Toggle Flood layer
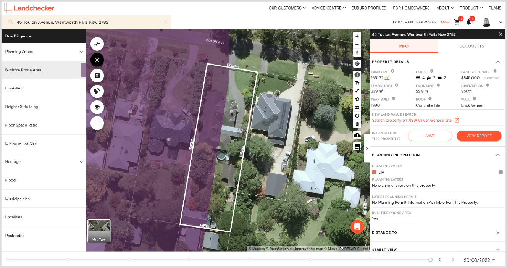 click(x=43, y=180)
